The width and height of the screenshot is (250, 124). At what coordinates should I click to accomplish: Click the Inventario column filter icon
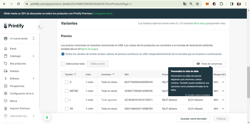pyautogui.click(x=113, y=74)
